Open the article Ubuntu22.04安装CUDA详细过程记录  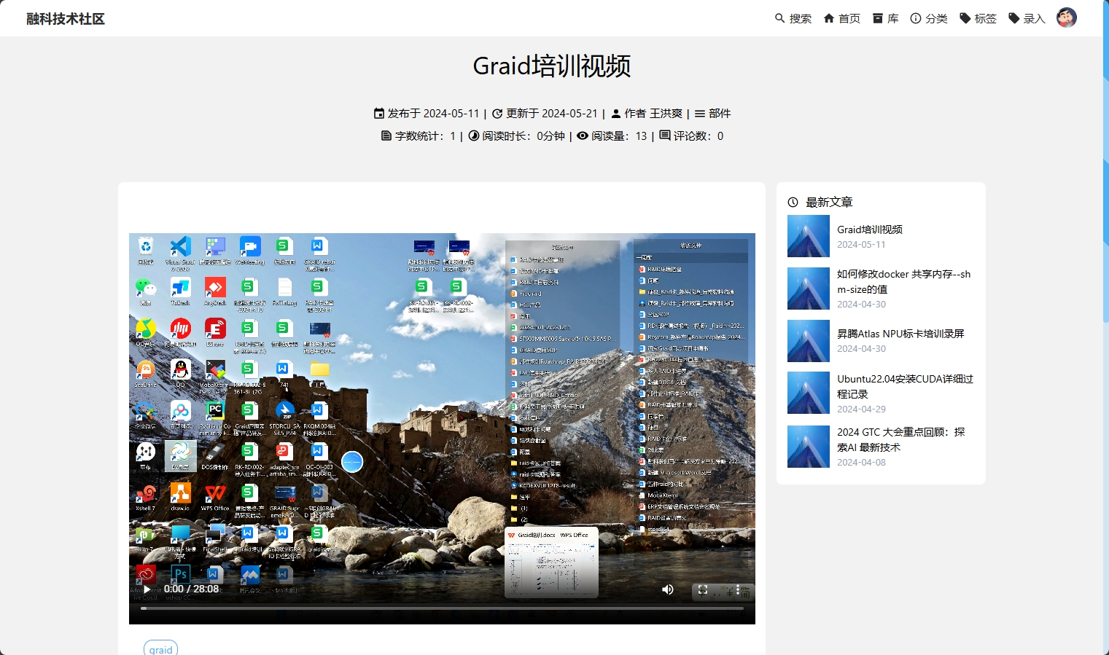coord(905,386)
